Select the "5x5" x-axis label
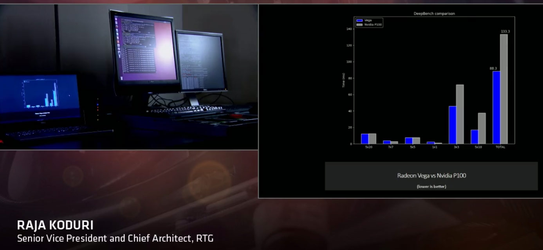The height and width of the screenshot is (250, 543). point(413,147)
